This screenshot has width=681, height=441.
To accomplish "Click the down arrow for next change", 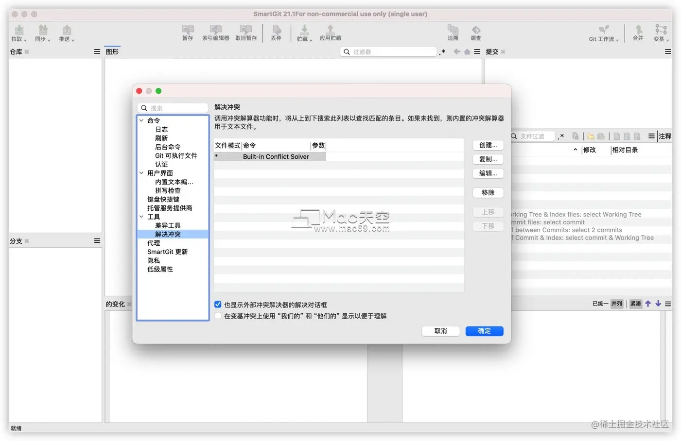I will point(658,304).
